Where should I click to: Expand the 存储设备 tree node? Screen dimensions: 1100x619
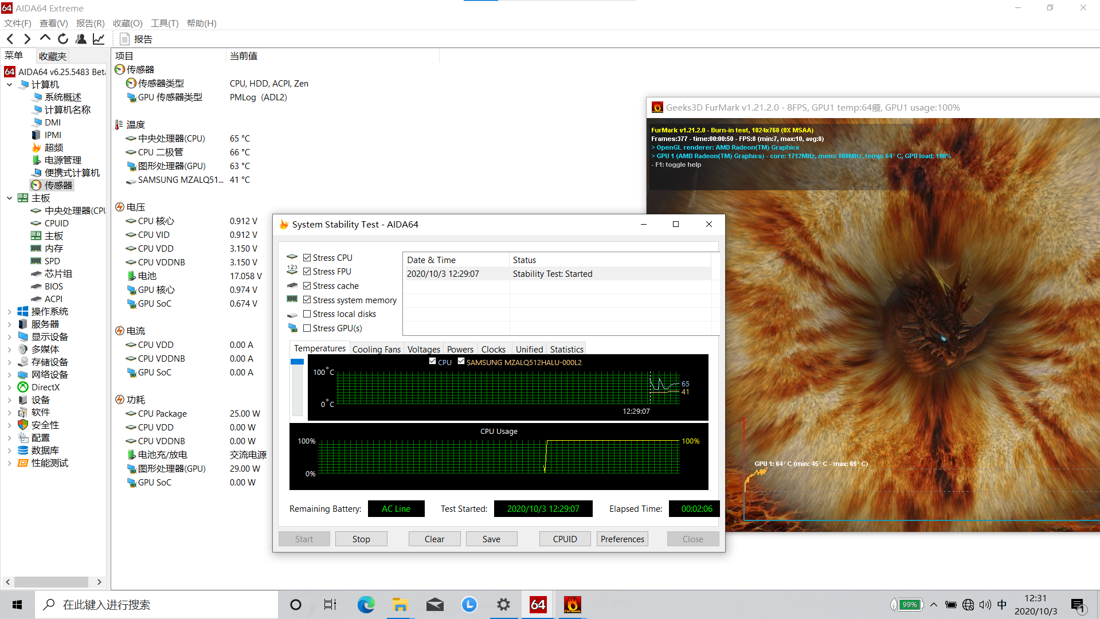coord(9,362)
